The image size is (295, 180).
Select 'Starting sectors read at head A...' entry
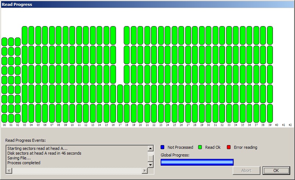37,148
